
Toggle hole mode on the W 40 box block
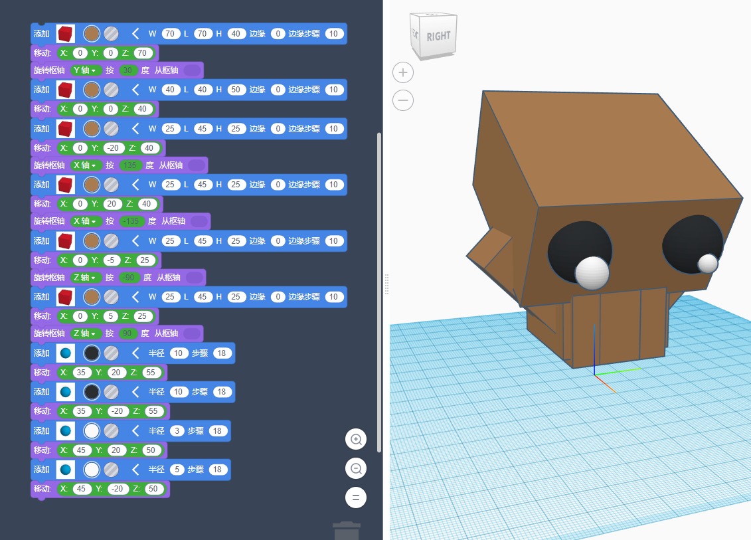[112, 90]
